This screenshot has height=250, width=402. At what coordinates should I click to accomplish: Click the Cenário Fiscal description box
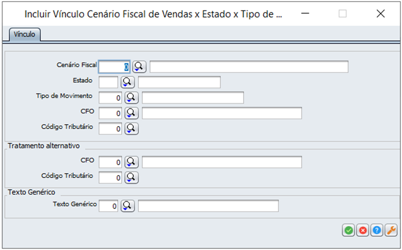tap(249, 66)
